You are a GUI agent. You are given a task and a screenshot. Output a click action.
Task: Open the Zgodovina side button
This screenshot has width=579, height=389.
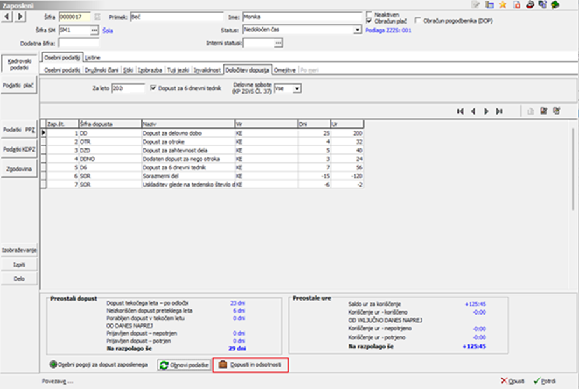coord(19,169)
